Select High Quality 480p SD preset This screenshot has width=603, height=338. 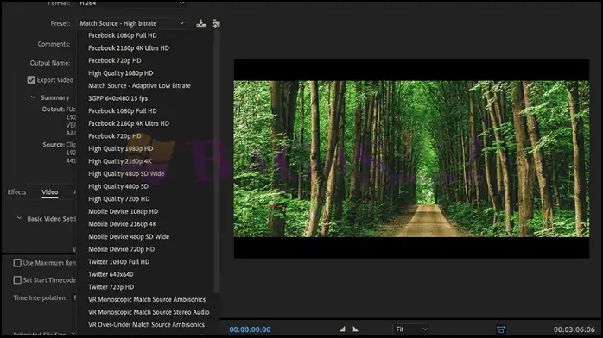point(118,186)
